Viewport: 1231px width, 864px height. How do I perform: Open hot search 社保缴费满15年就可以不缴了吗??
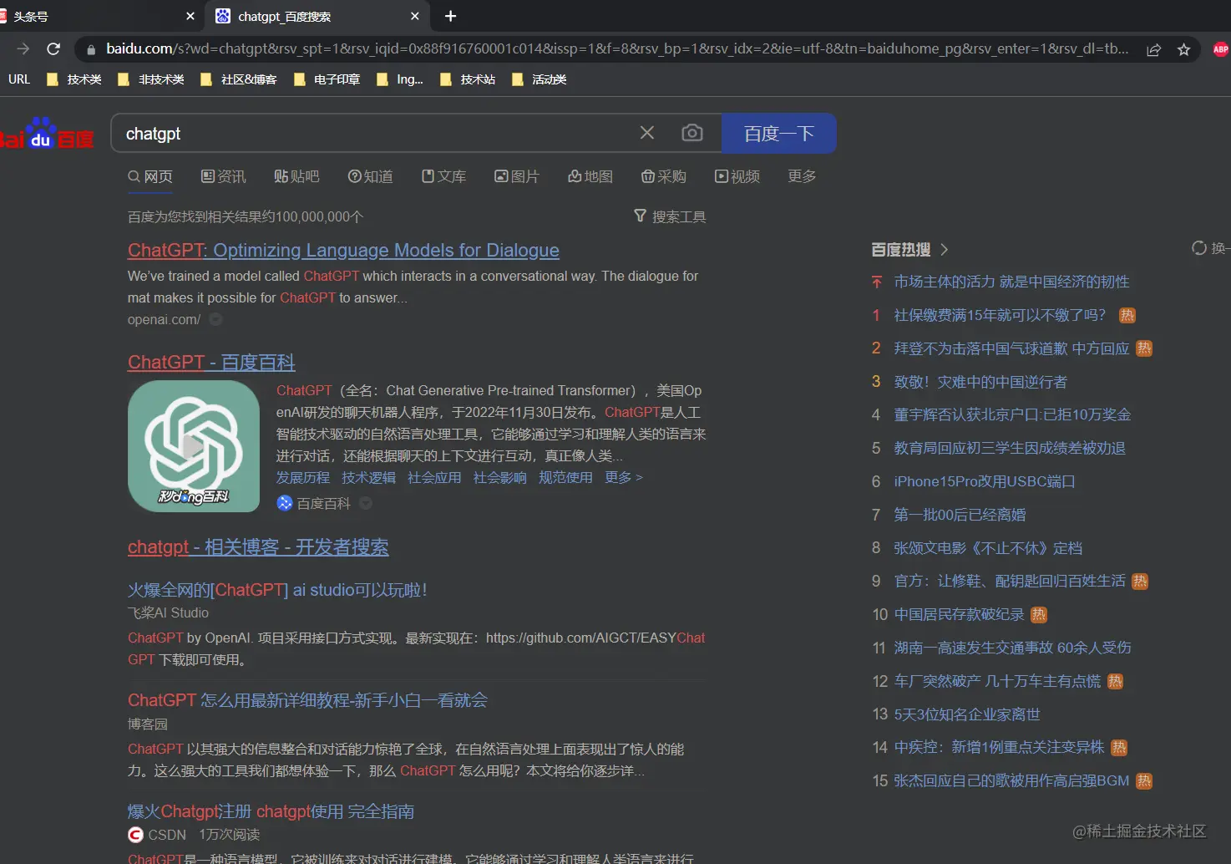coord(1000,315)
